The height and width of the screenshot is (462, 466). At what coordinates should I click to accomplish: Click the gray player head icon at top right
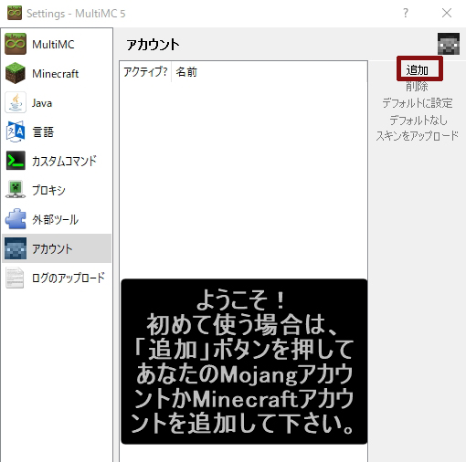click(449, 44)
